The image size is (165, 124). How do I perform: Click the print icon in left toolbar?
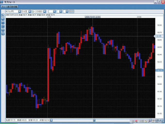[x=3, y=30]
